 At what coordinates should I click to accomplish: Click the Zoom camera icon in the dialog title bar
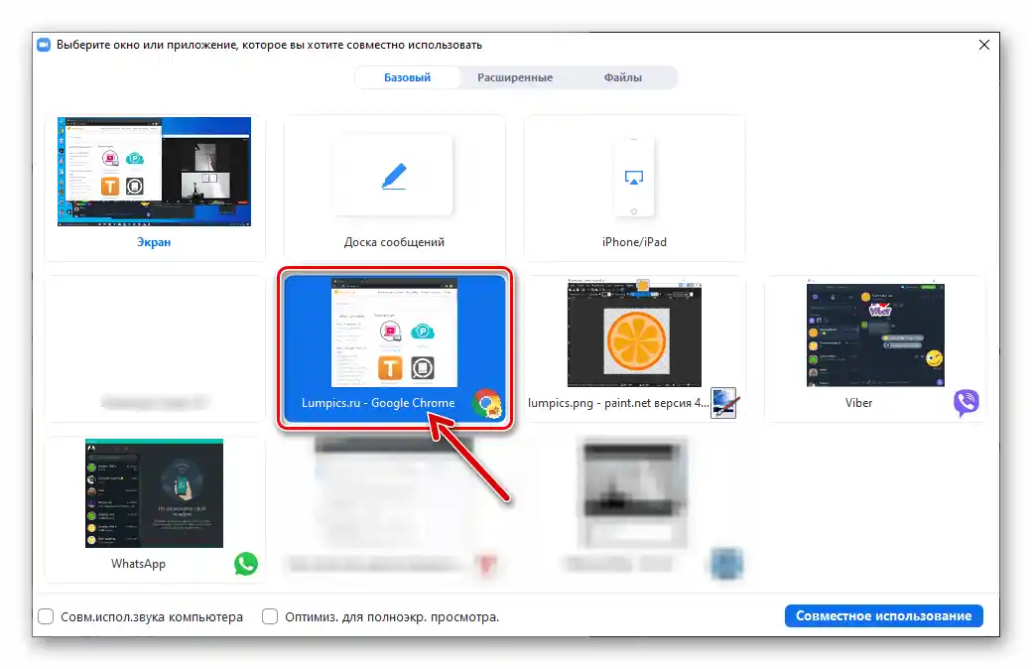click(43, 44)
